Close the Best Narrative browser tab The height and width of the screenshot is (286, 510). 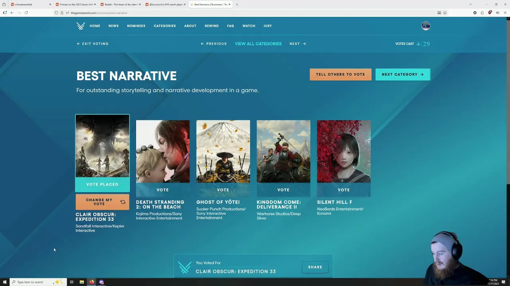click(x=229, y=4)
